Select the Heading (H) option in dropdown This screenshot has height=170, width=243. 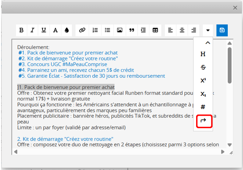(203, 54)
